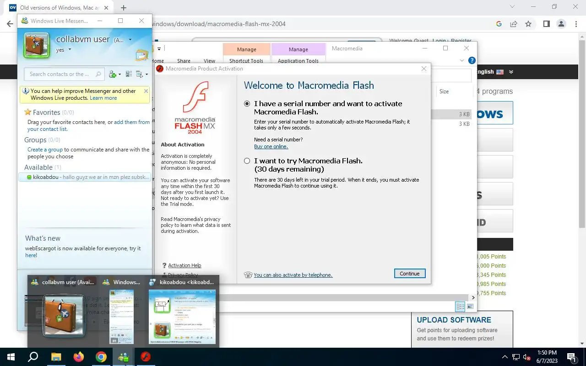This screenshot has height=366, width=586.
Task: Open the Share tab in File Explorer
Action: pos(184,60)
